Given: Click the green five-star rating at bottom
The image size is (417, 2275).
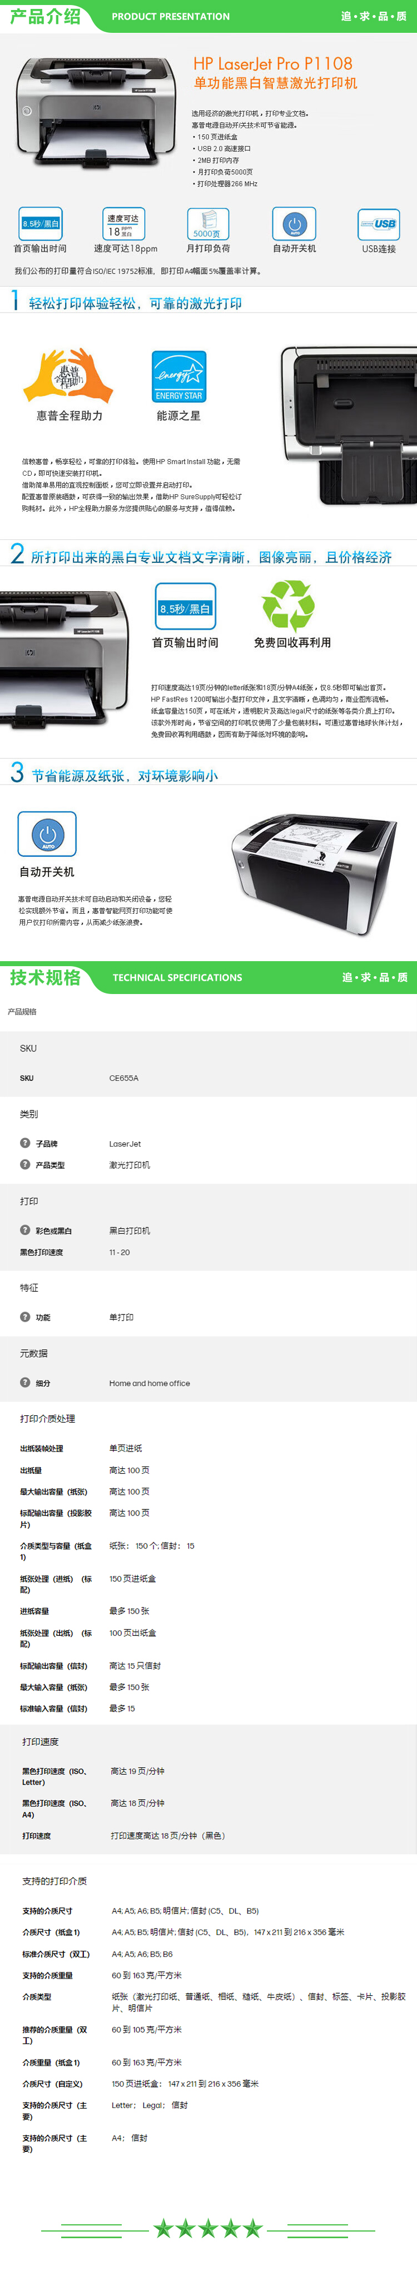Looking at the screenshot, I should (208, 2227).
